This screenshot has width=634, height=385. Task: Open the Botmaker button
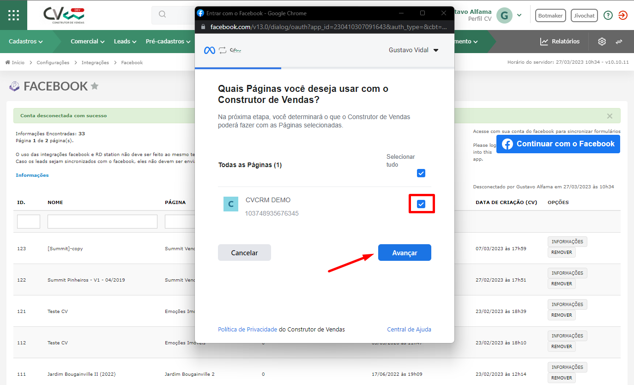pos(550,15)
